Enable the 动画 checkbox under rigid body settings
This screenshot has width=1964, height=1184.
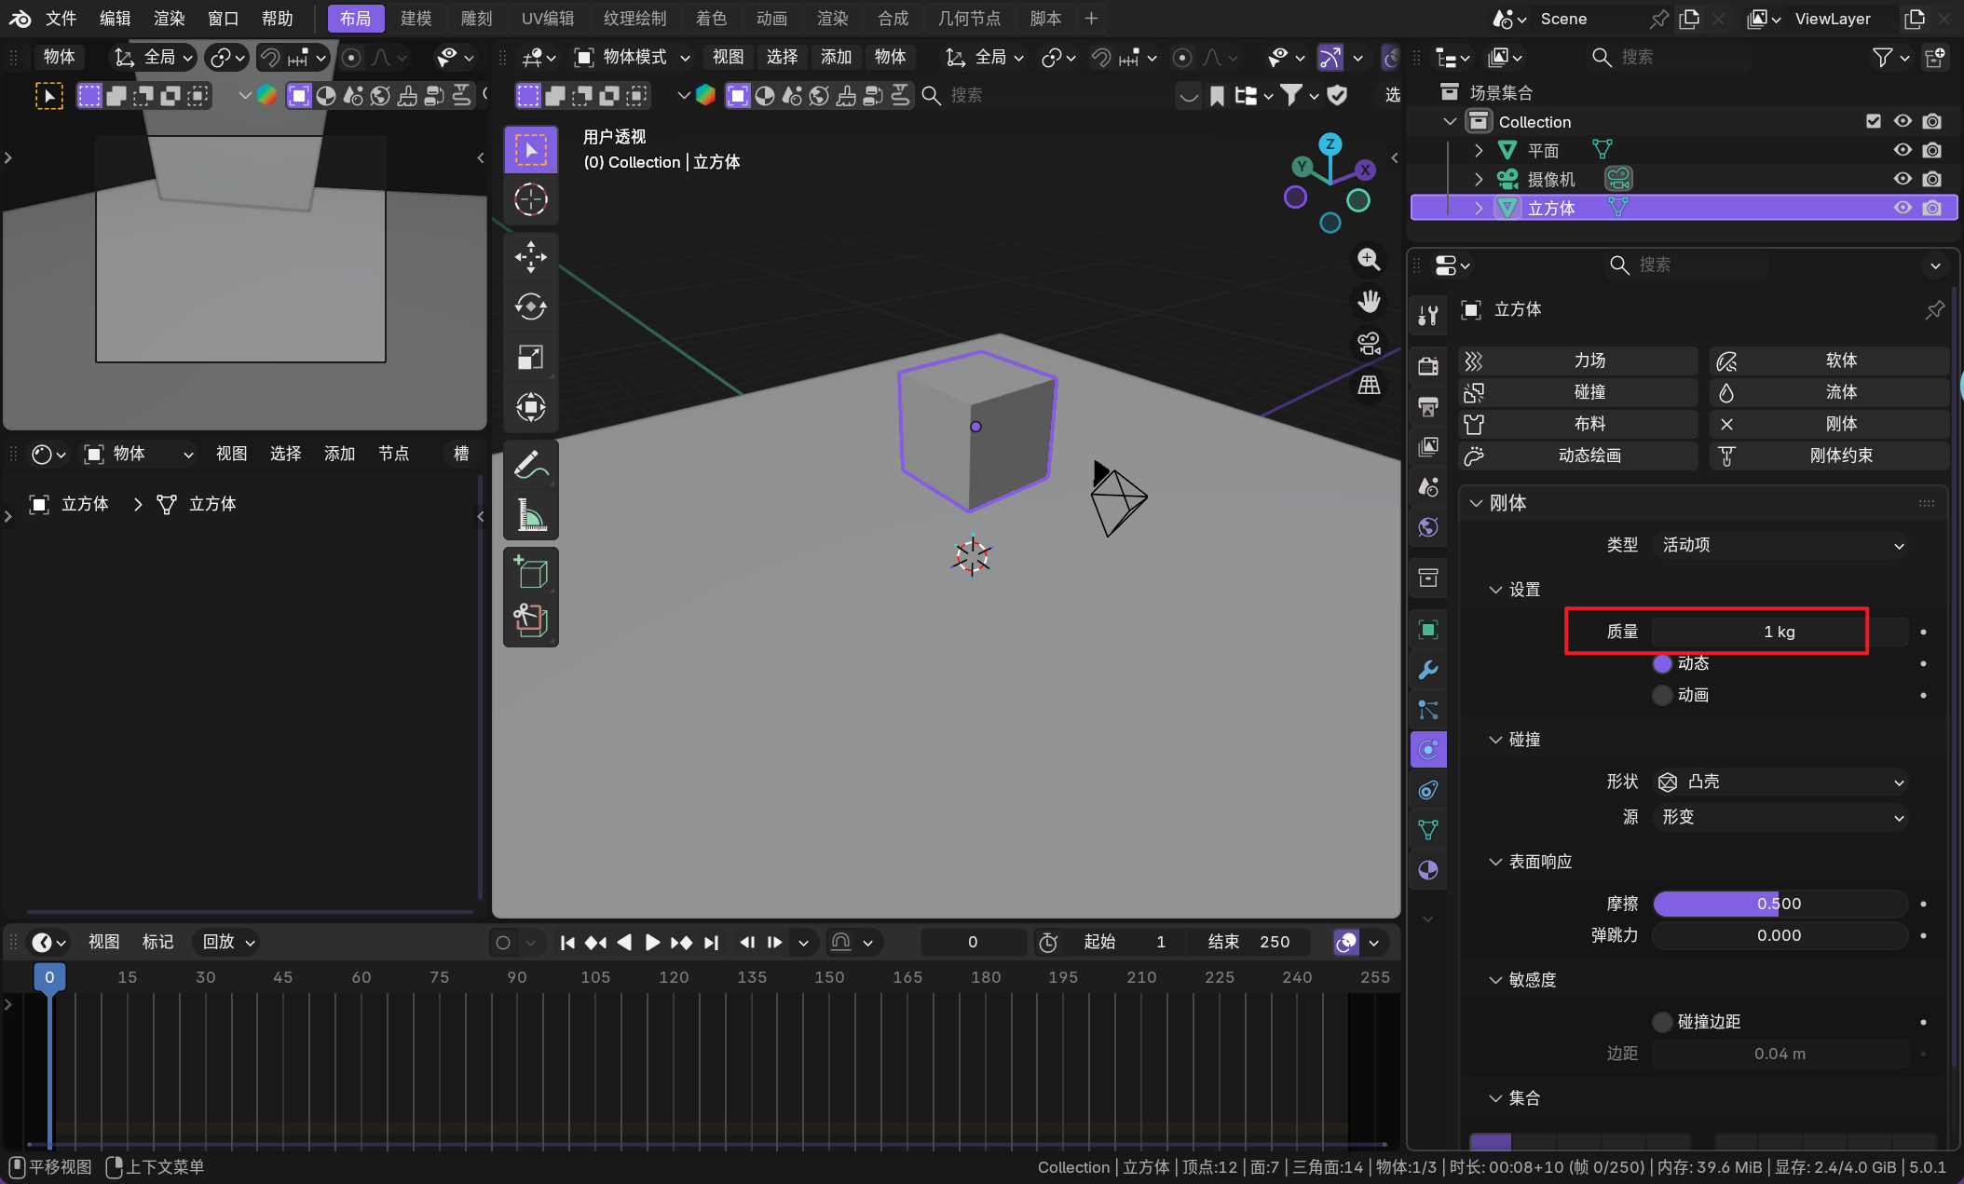(x=1662, y=695)
